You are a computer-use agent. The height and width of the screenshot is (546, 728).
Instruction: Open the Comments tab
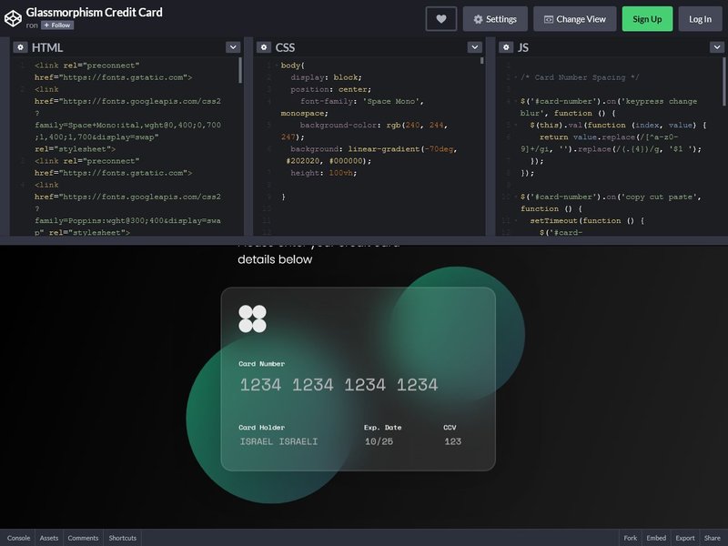click(x=83, y=538)
